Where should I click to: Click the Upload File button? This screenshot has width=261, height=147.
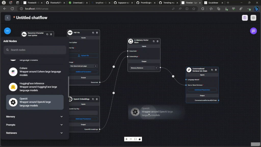[x=83, y=55]
